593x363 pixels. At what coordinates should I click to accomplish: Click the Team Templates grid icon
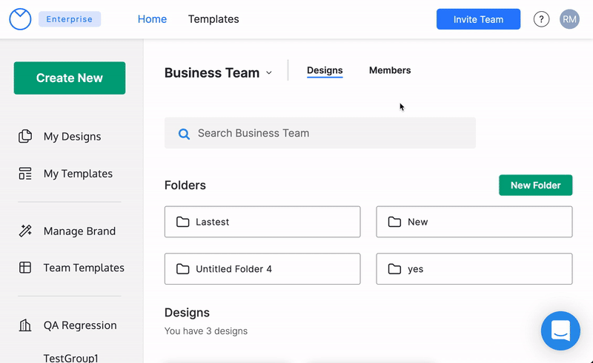click(25, 268)
